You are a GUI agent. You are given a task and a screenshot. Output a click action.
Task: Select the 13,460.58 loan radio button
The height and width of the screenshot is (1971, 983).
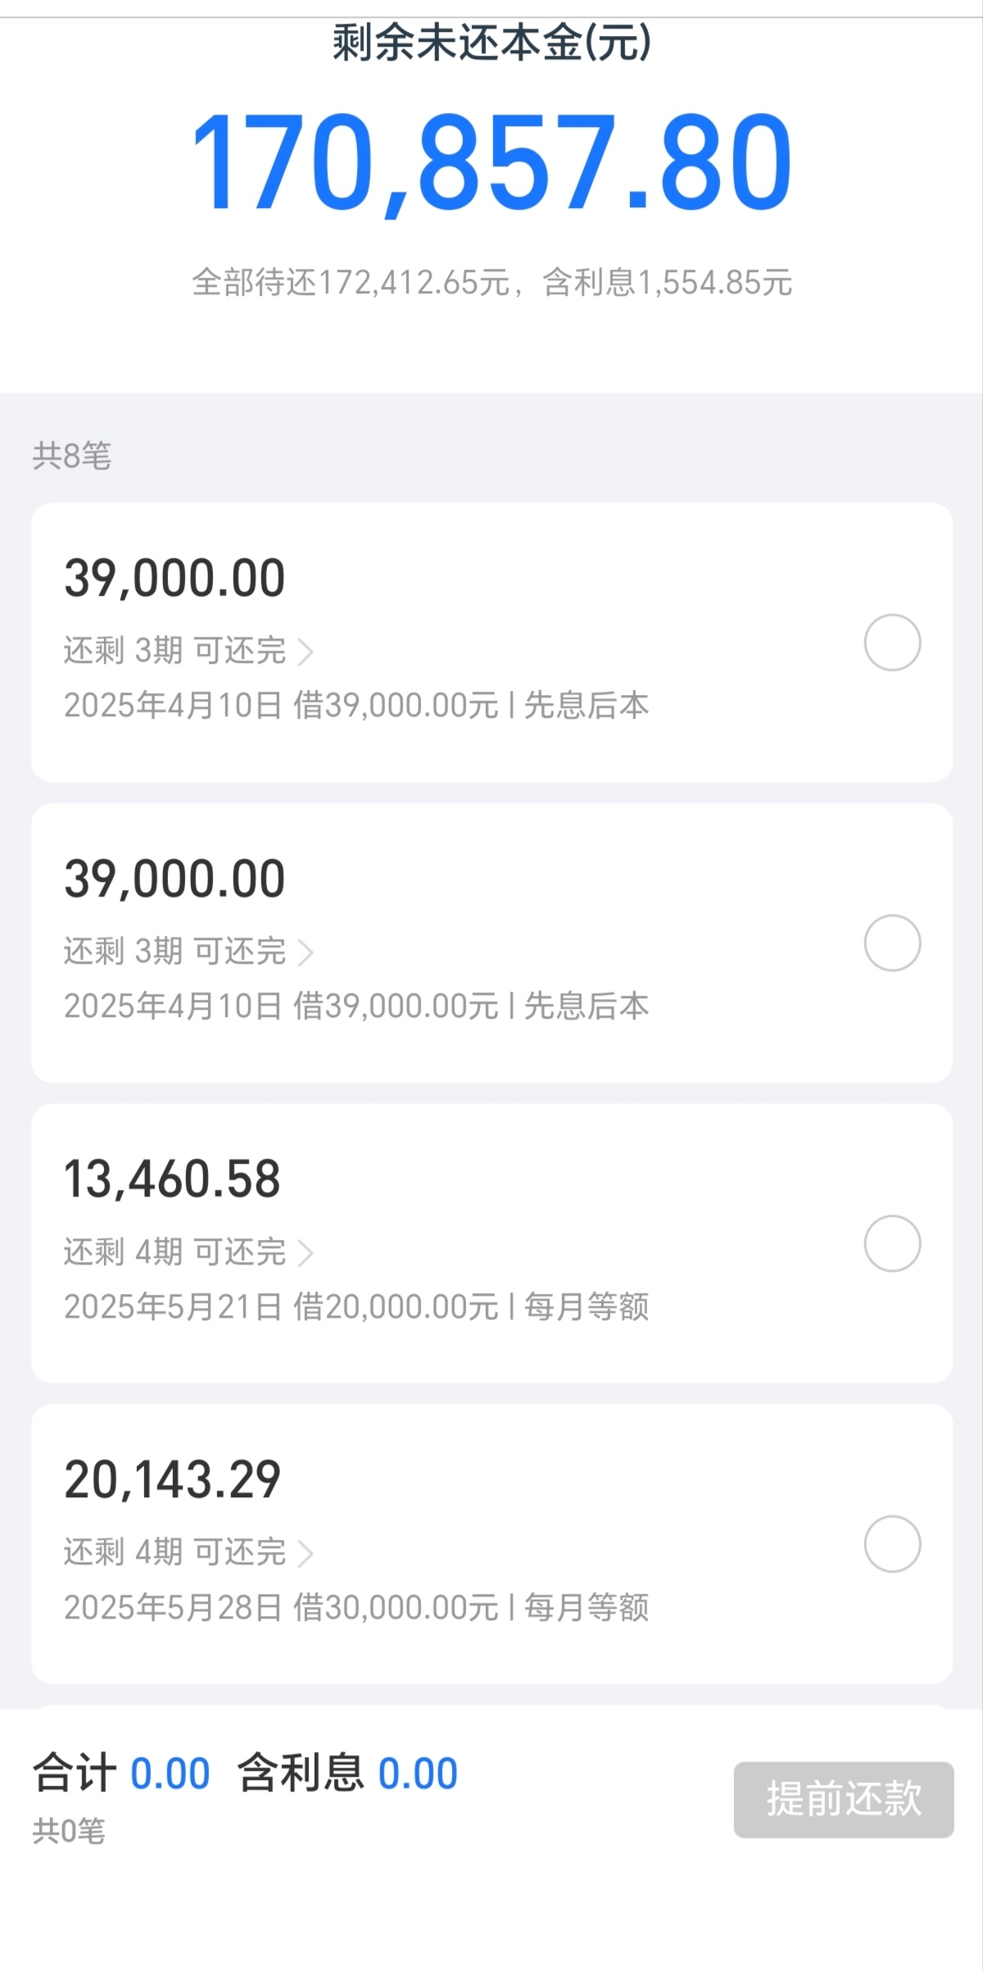(892, 1244)
